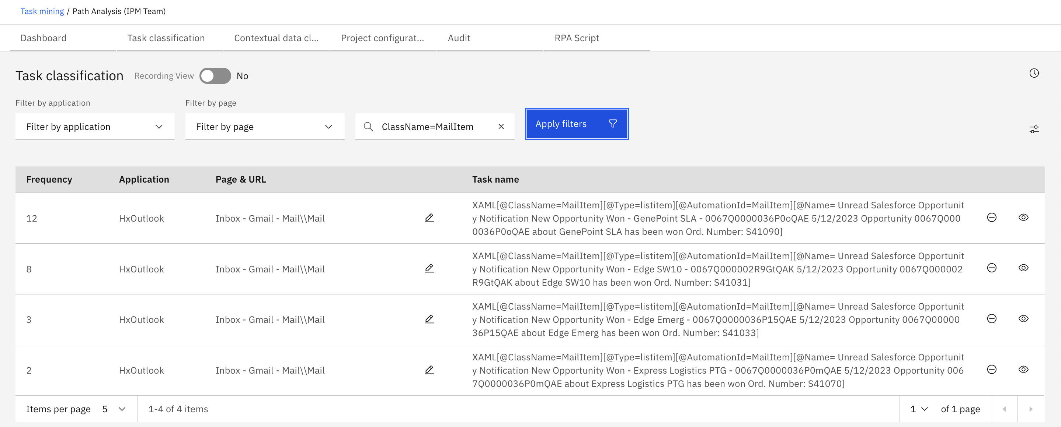Click eye icon on GenePoint SLA row
Viewport: 1061px width, 427px height.
(x=1023, y=218)
